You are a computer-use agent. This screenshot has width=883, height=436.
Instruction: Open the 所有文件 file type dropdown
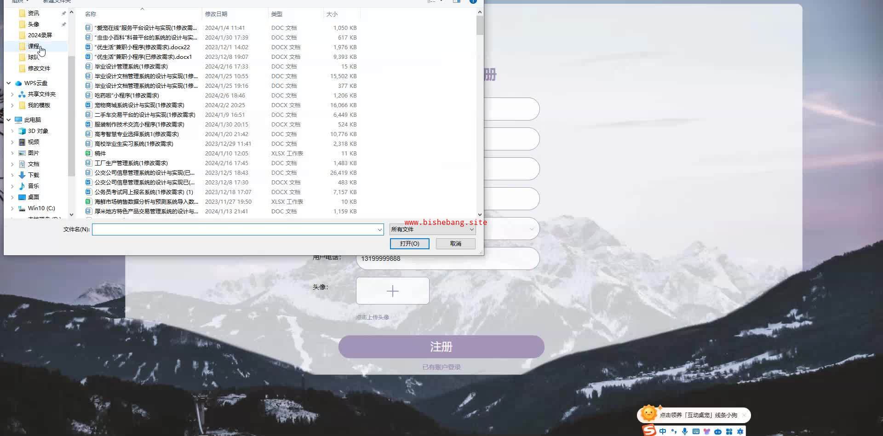tap(432, 229)
